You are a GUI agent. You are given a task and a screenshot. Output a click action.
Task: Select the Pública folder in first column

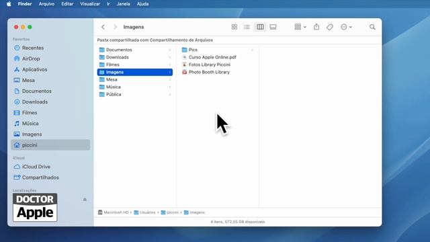click(x=135, y=94)
